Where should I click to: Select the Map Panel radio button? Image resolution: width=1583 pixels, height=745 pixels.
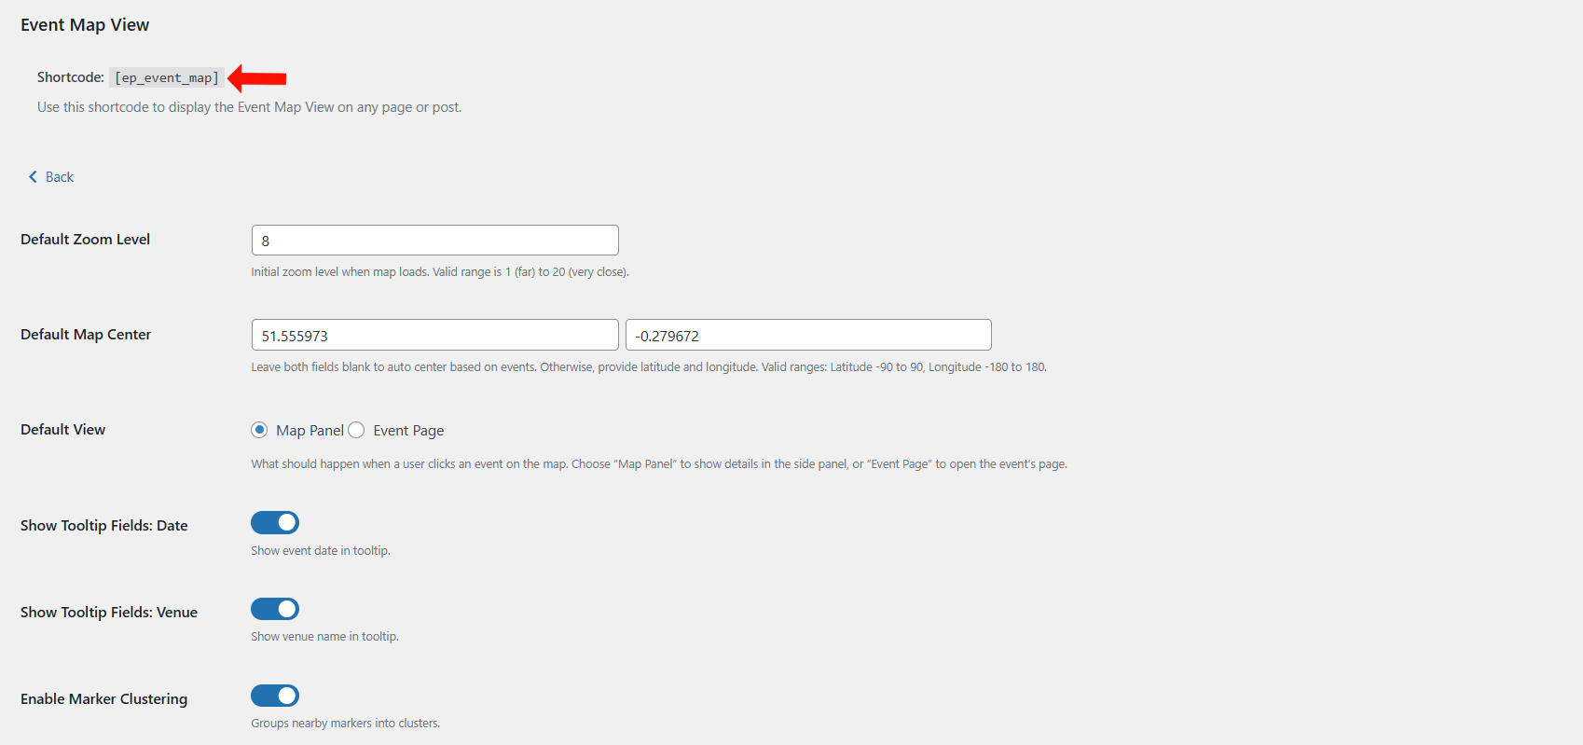[x=259, y=430]
